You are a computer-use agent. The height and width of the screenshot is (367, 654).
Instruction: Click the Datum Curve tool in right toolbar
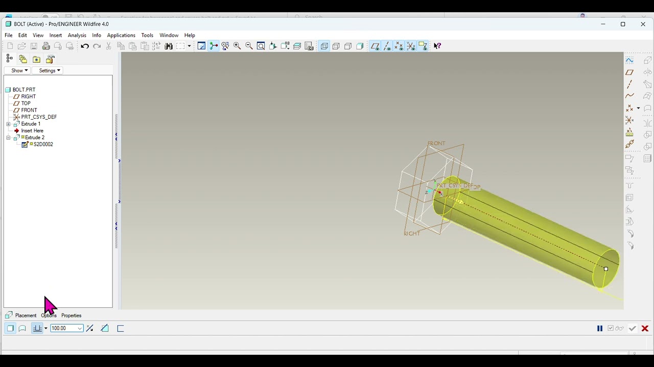pyautogui.click(x=629, y=96)
